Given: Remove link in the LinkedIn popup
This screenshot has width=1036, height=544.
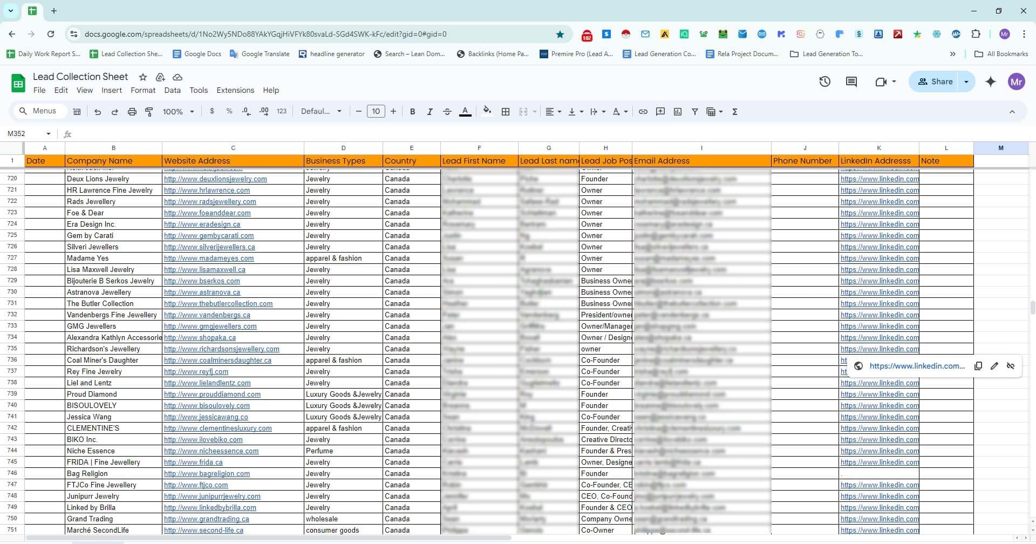Looking at the screenshot, I should pos(1011,366).
